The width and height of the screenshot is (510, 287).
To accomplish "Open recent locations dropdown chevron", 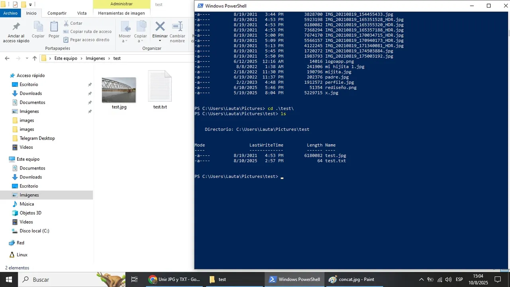I will click(x=27, y=58).
